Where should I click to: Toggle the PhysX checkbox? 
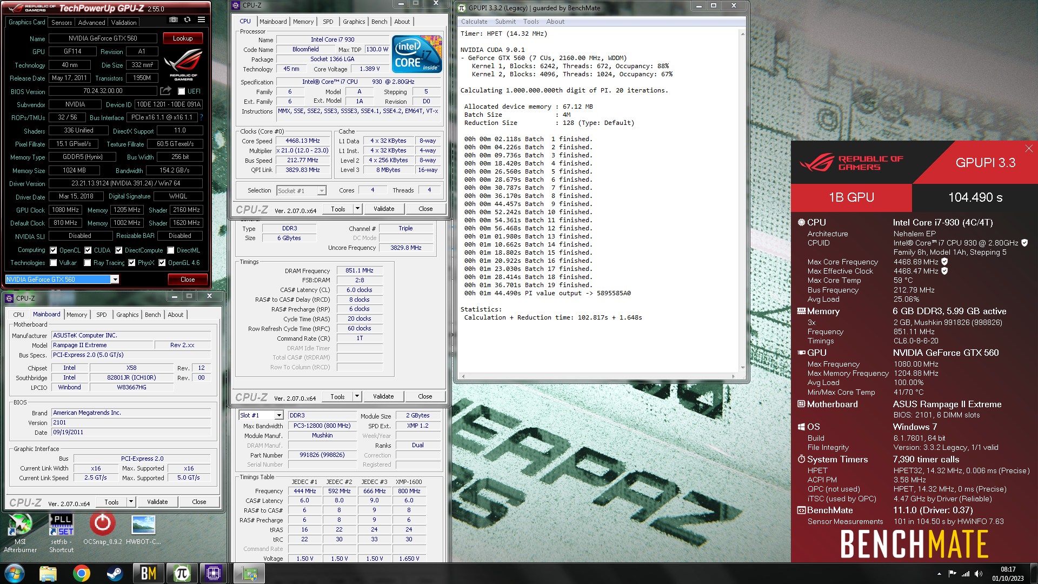click(x=131, y=263)
